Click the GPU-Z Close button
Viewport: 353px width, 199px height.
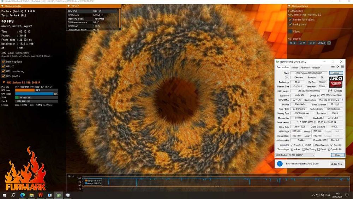(x=337, y=155)
